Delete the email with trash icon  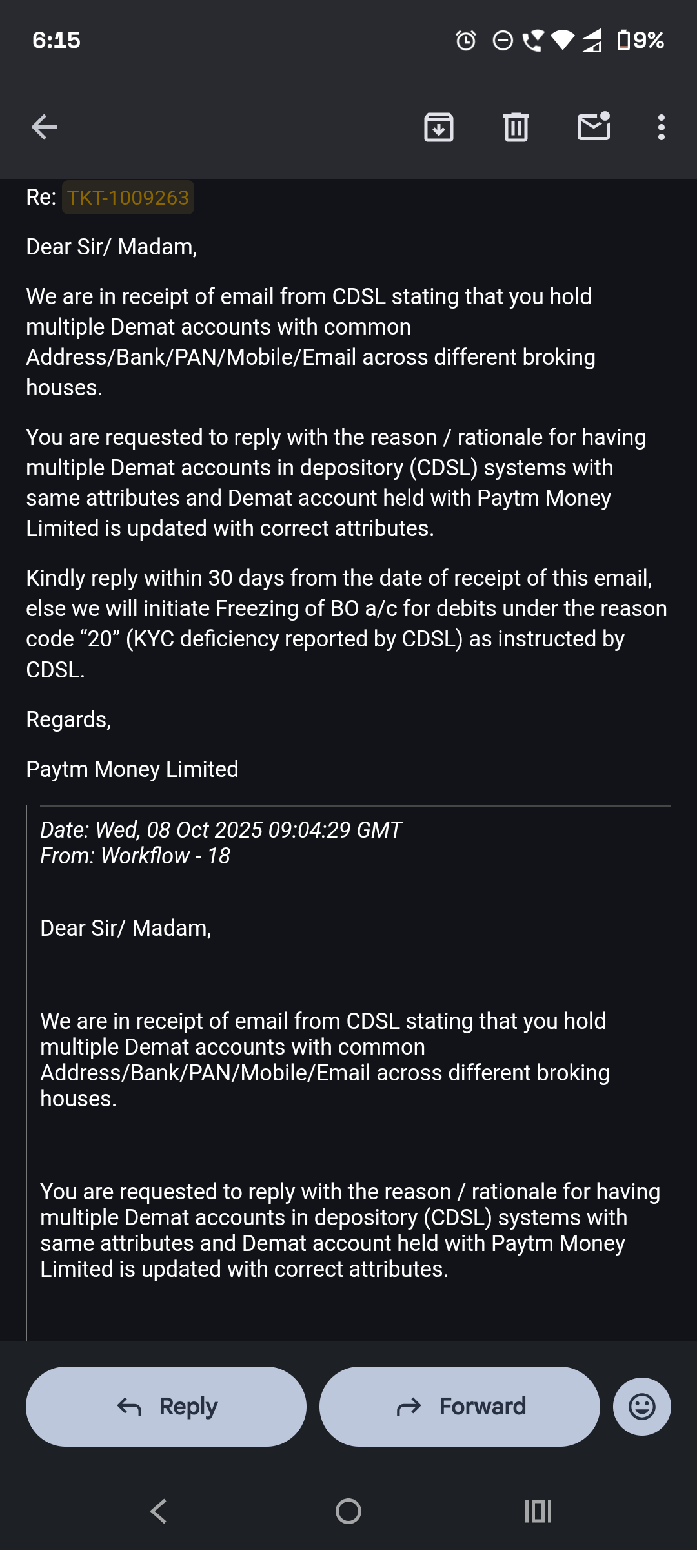coord(516,127)
